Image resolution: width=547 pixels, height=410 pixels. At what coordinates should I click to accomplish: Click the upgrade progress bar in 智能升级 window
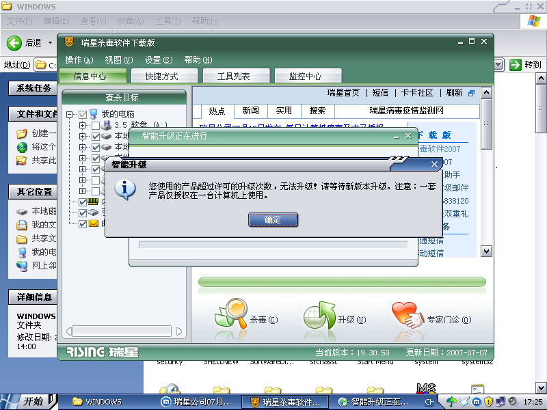[x=273, y=245]
